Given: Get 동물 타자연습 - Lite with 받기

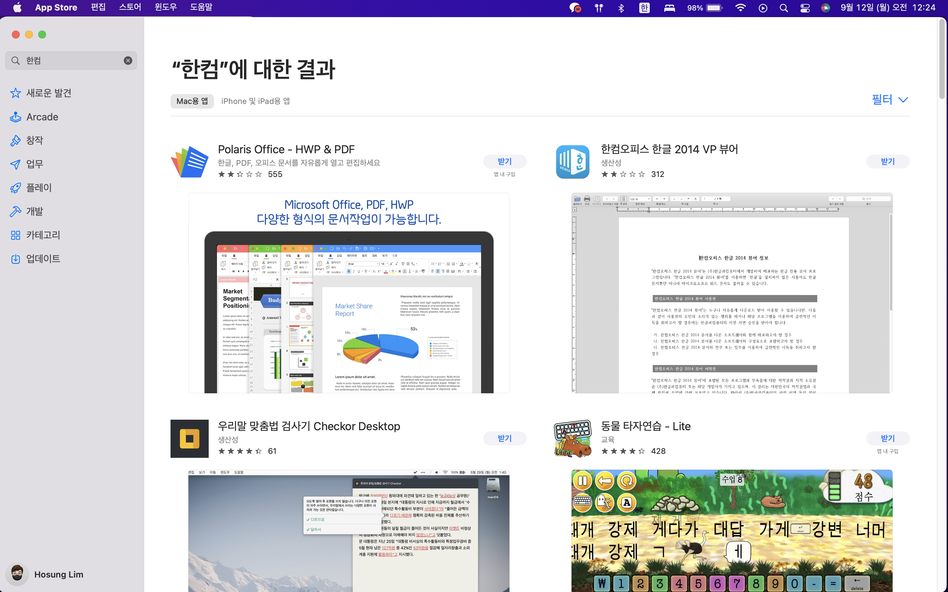Looking at the screenshot, I should [x=888, y=438].
